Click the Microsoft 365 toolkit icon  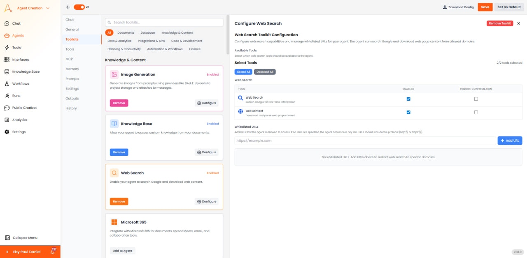(114, 222)
